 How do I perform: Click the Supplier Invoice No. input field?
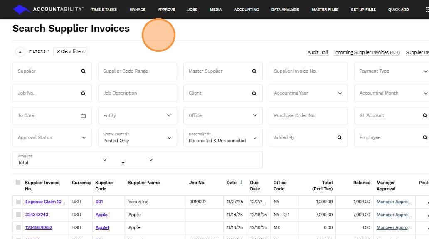(308, 71)
